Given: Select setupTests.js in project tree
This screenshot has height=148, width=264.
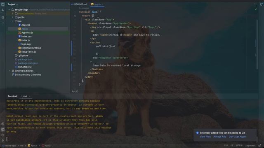Looking at the screenshot, I should (x=28, y=52).
